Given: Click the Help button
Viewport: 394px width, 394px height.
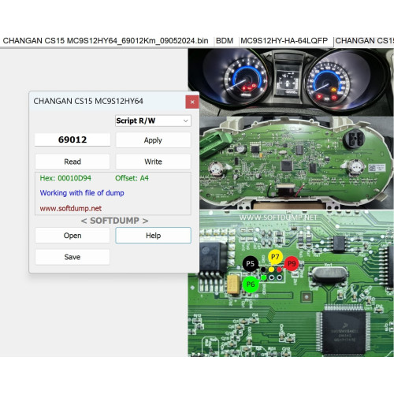Looking at the screenshot, I should click(153, 236).
